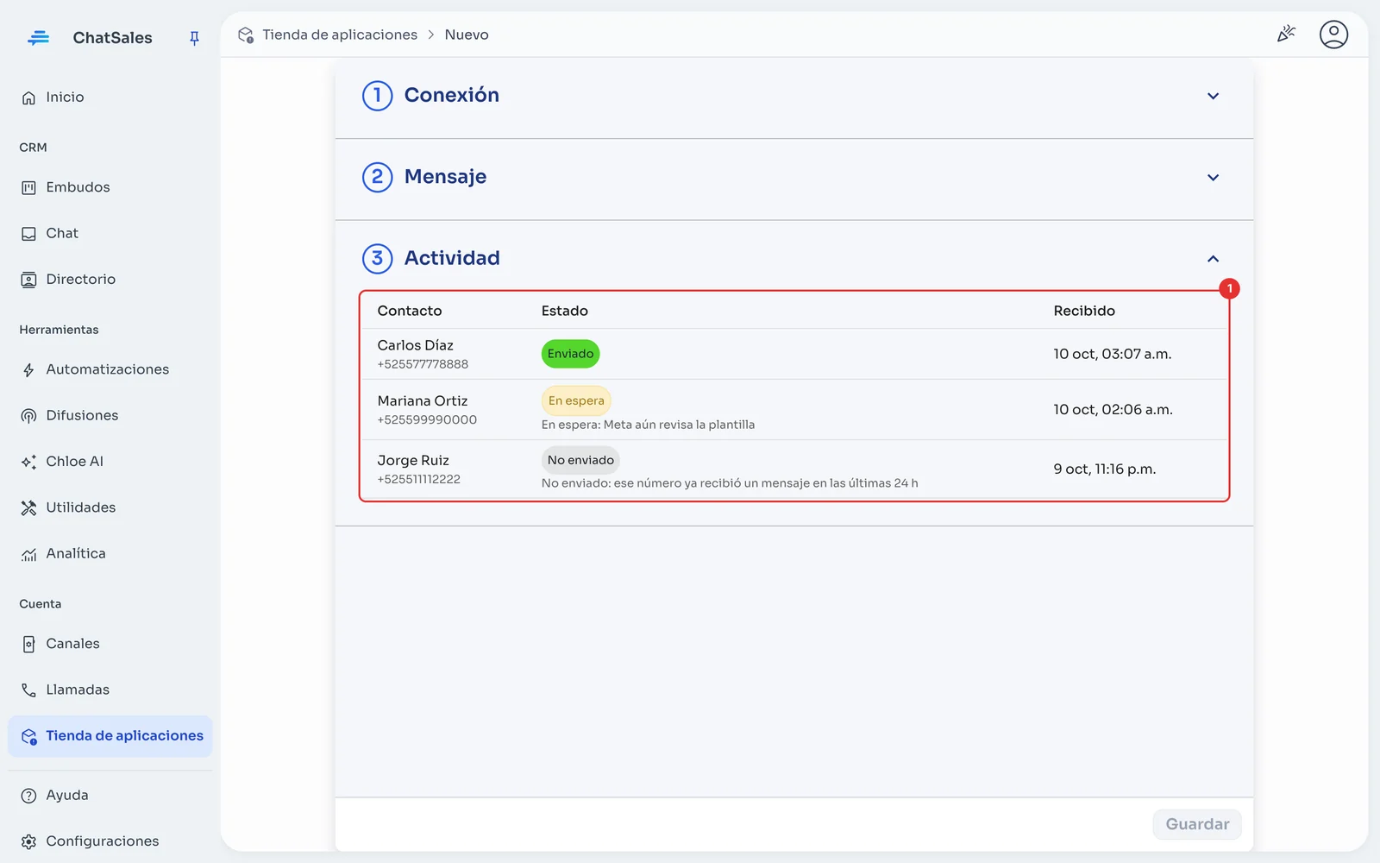This screenshot has width=1380, height=863.
Task: Click the Tienda de aplicaciones sidebar icon
Action: 28,737
